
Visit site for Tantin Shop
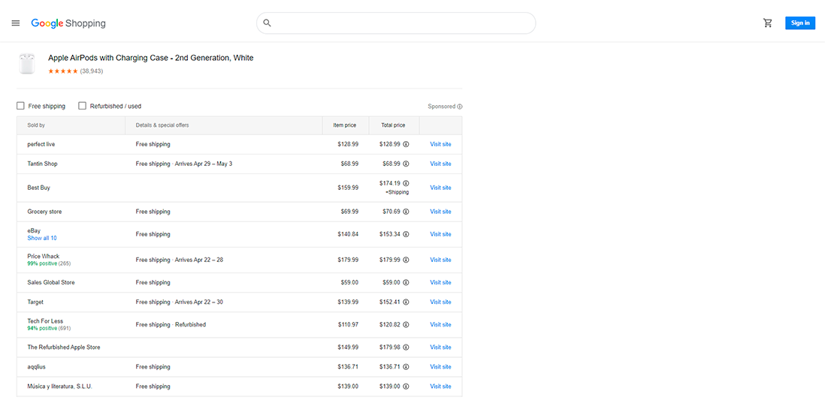440,164
